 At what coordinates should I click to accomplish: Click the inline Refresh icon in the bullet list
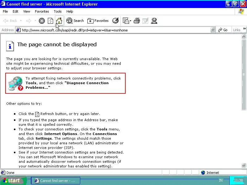[x=37, y=114]
